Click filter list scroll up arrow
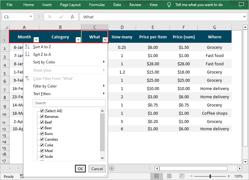Screen dimensions: 249x180 (103, 111)
